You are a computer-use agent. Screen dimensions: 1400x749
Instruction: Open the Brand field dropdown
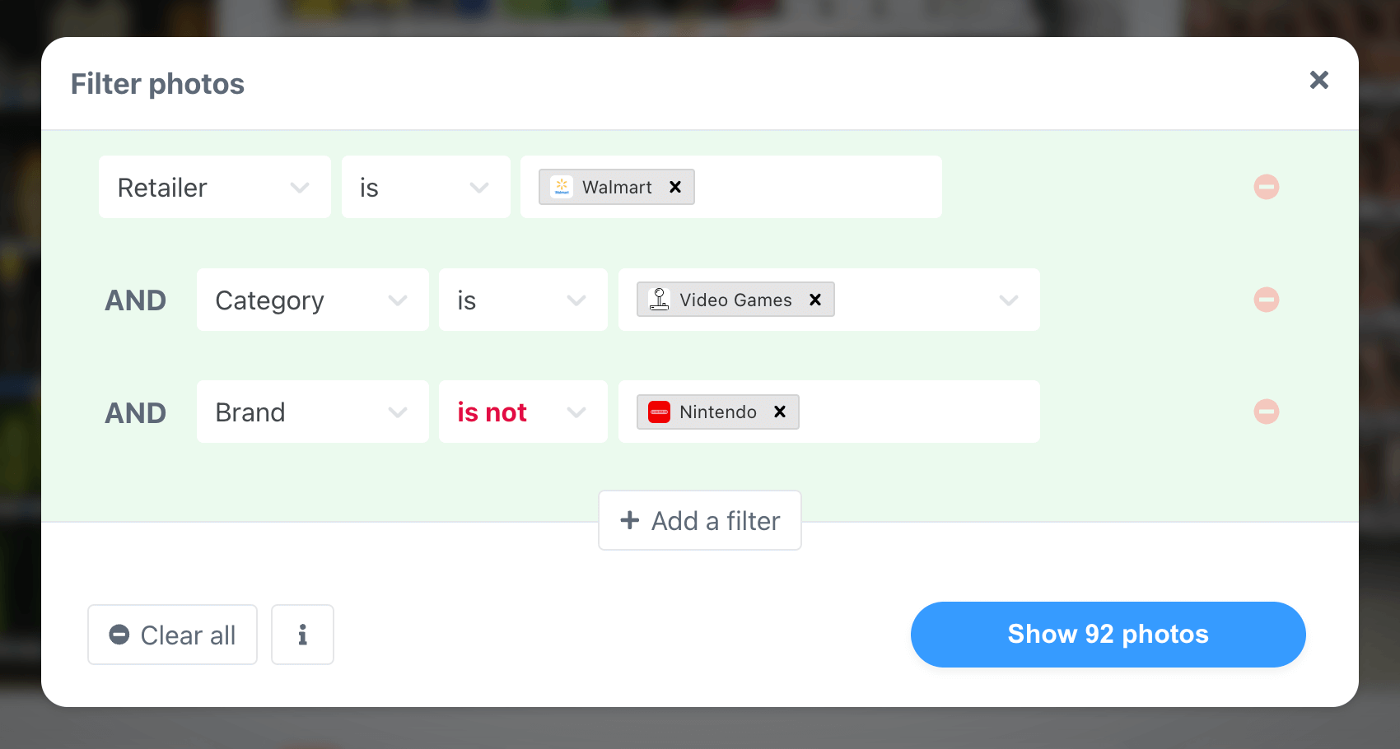(x=312, y=412)
